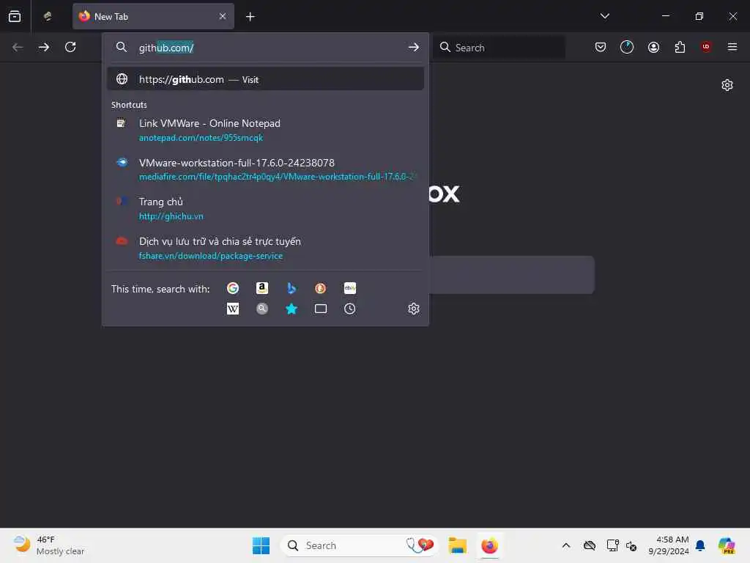The height and width of the screenshot is (563, 750).
Task: Click the Windows taskbar Search box
Action: tap(359, 545)
